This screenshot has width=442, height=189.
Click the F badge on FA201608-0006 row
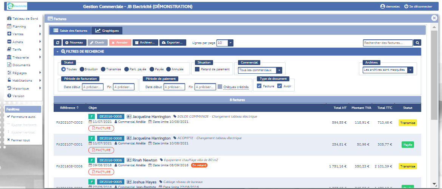point(91,160)
